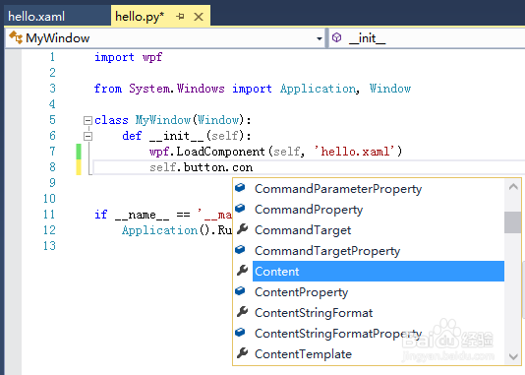
Task: Pin the hello.py tab
Action: [180, 16]
